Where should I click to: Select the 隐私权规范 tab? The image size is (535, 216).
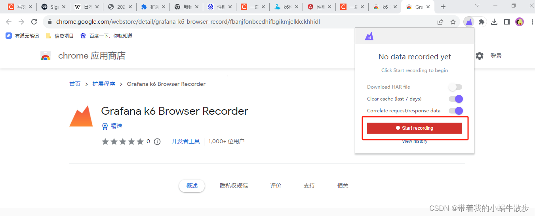pos(234,186)
